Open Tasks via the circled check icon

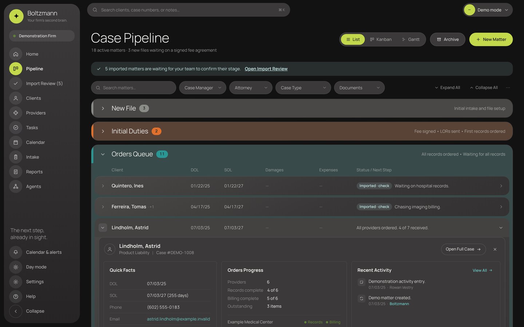16,128
